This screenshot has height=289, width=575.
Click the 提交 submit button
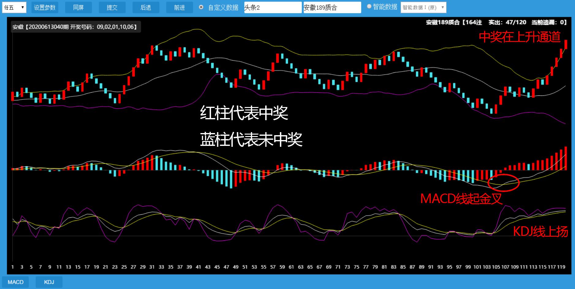tap(112, 7)
